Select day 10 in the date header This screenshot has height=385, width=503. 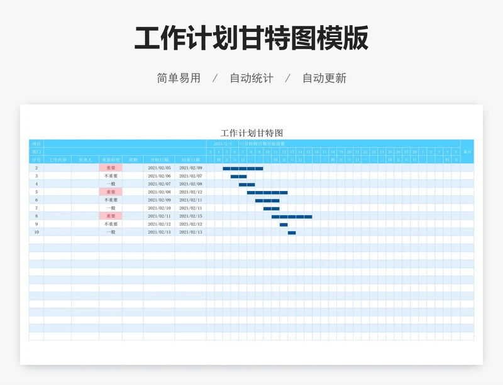coord(267,151)
